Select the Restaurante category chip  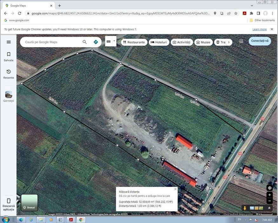coord(134,42)
